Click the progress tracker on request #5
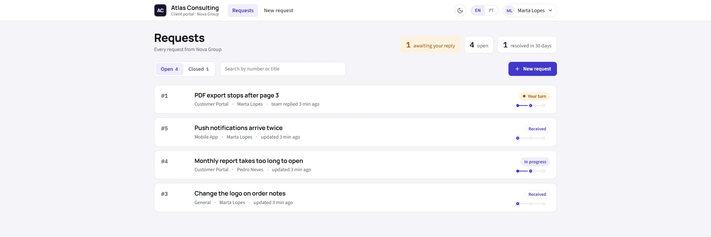The image size is (711, 237). 531,138
